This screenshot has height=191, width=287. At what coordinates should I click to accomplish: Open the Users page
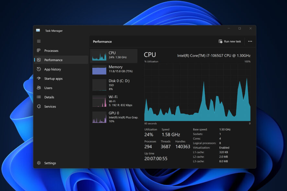(61, 88)
